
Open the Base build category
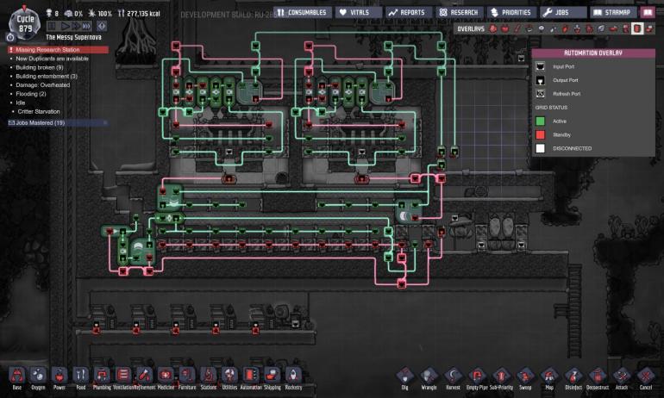[17, 376]
